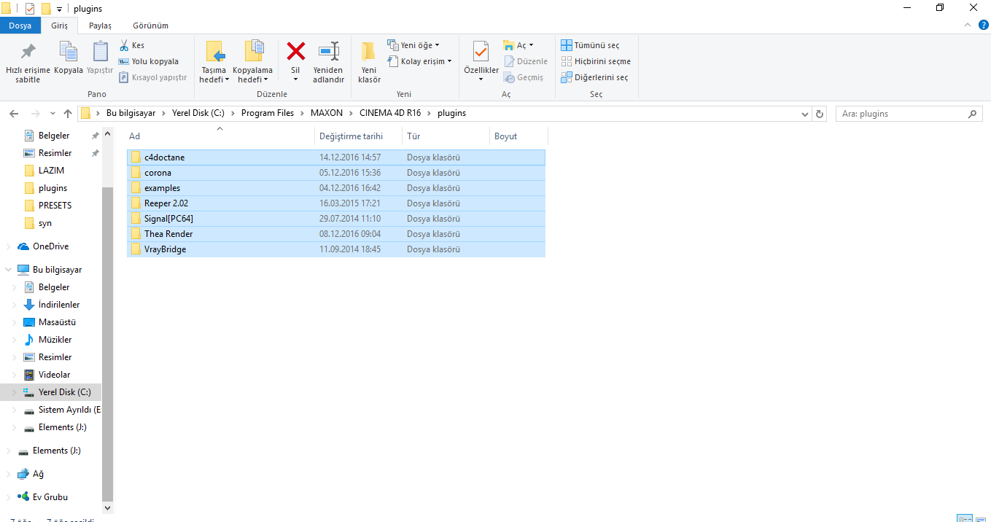This screenshot has height=522, width=991.
Task: Pin to quick access (Hızlı erişime sabitle)
Action: click(x=28, y=62)
